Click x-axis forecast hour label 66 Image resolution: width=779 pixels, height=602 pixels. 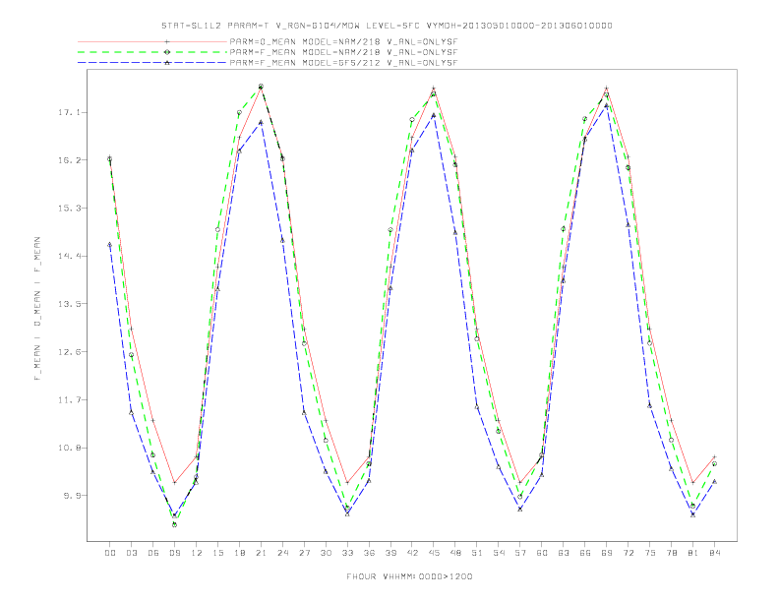585,553
